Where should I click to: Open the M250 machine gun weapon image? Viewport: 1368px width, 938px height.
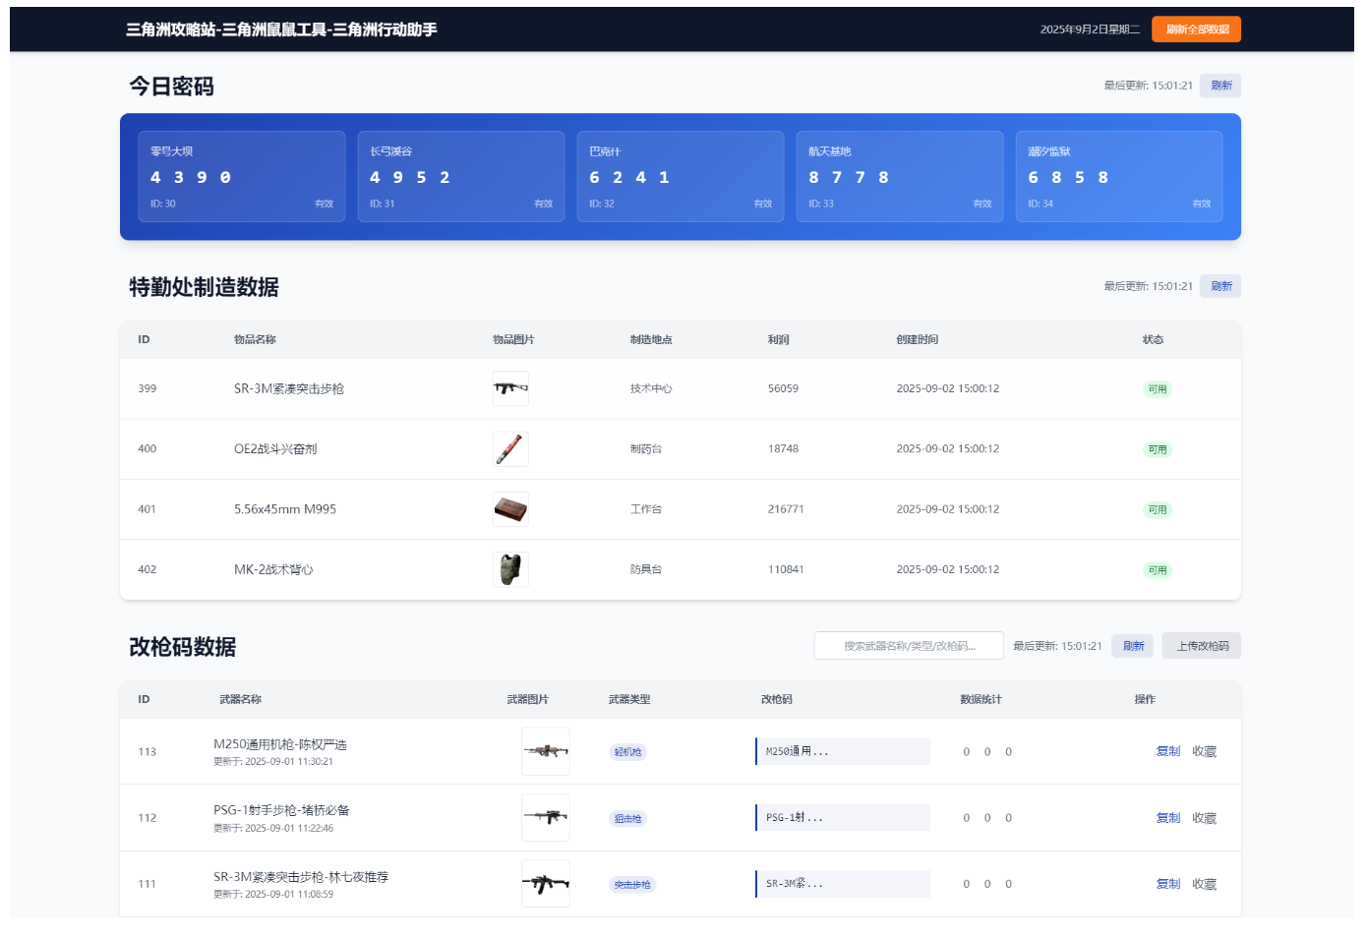(x=546, y=751)
